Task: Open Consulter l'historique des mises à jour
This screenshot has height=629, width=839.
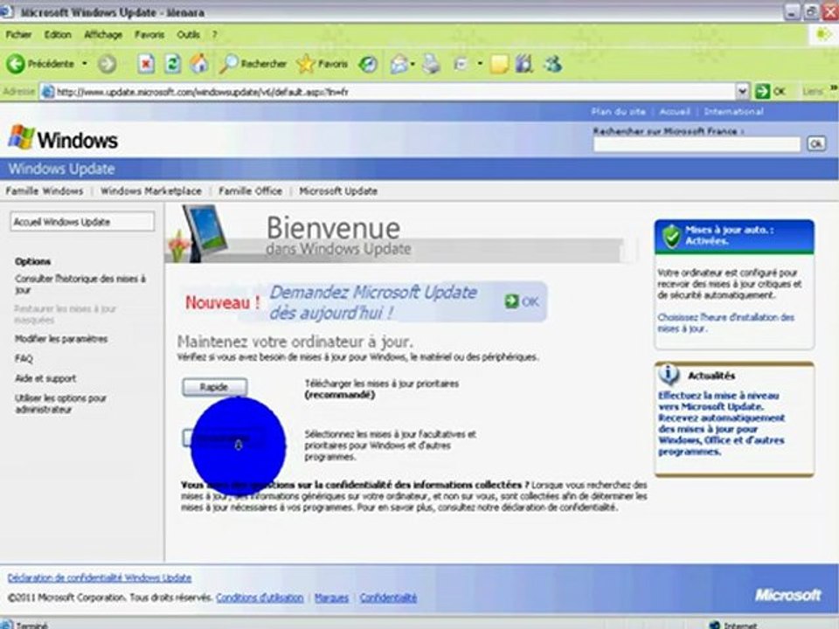Action: pos(80,284)
